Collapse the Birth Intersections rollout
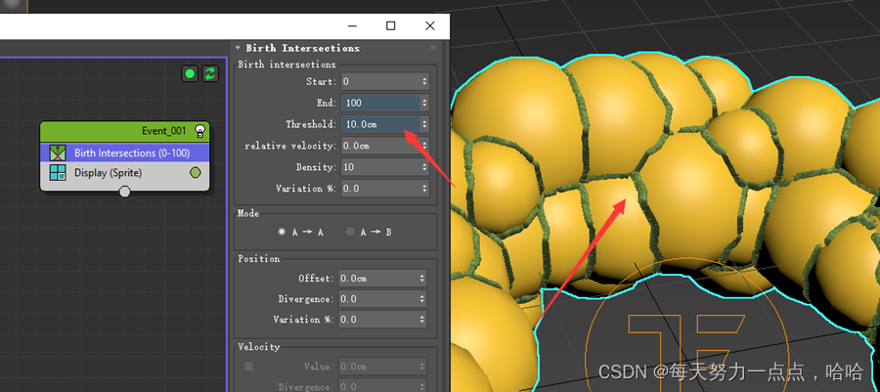 tap(238, 48)
